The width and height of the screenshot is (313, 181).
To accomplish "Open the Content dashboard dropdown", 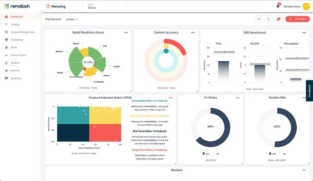I will [72, 19].
